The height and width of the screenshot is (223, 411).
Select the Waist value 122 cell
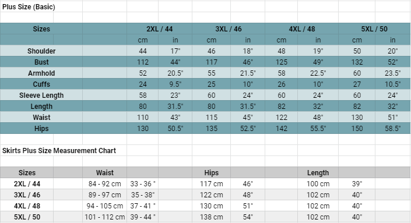click(281, 117)
